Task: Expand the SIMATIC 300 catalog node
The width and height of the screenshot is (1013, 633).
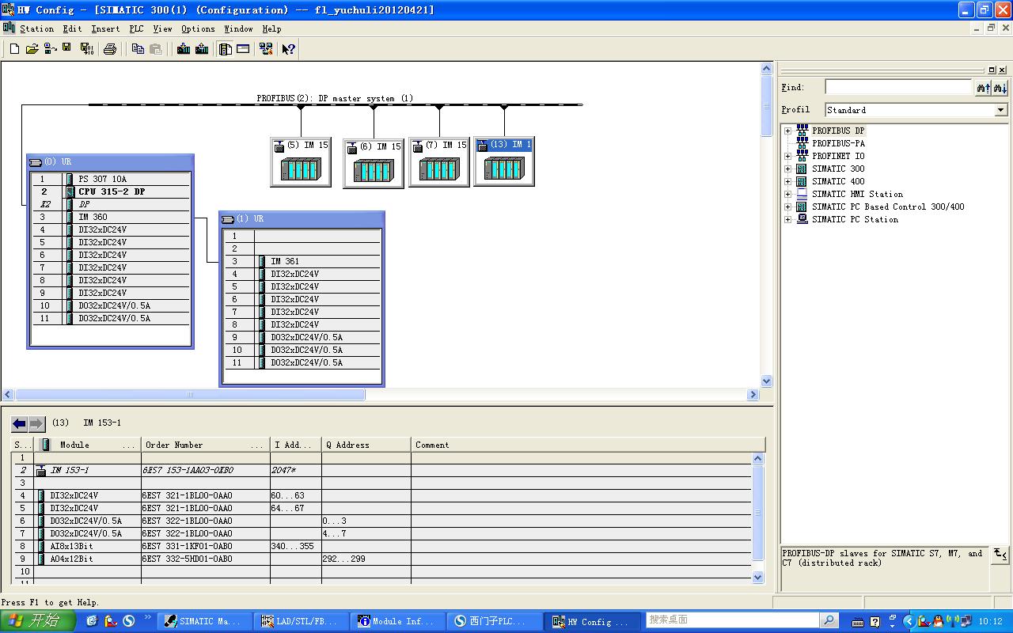Action: tap(787, 169)
